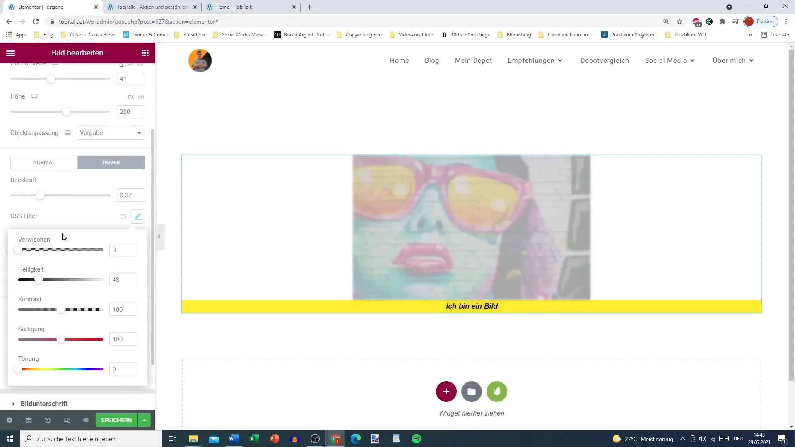Open the Windows Start menu
The width and height of the screenshot is (795, 447).
pyautogui.click(x=10, y=439)
